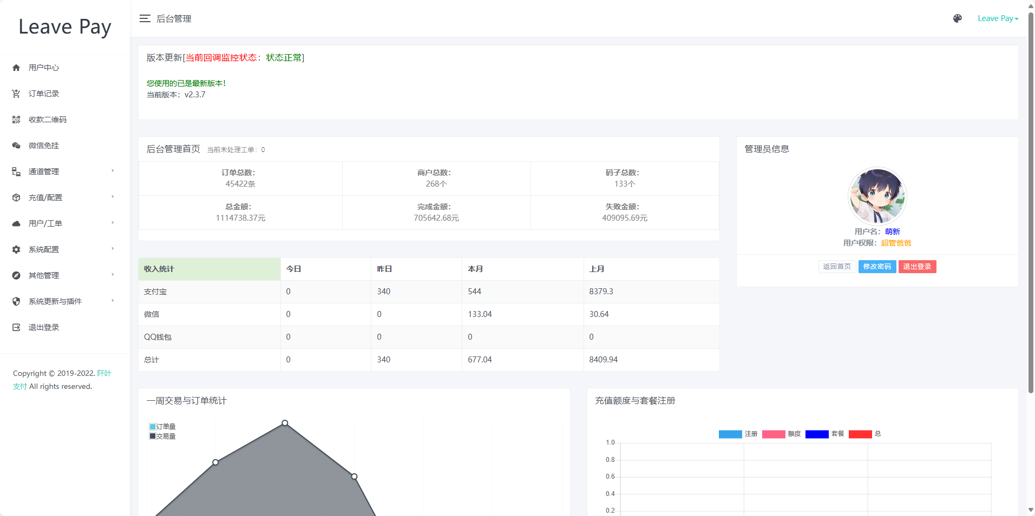Select 退出登录 in the sidebar menu
Image resolution: width=1035 pixels, height=516 pixels.
pos(44,327)
